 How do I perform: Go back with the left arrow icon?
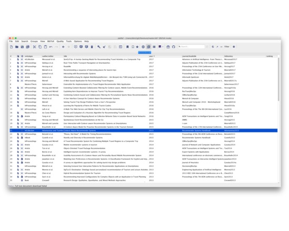click(x=63, y=47)
